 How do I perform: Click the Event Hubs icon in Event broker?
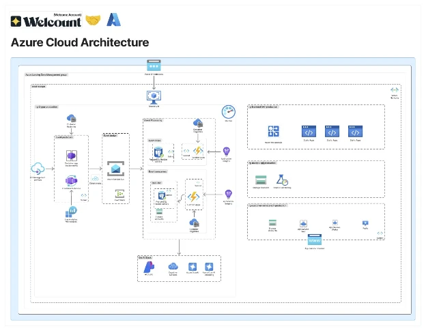pos(119,194)
